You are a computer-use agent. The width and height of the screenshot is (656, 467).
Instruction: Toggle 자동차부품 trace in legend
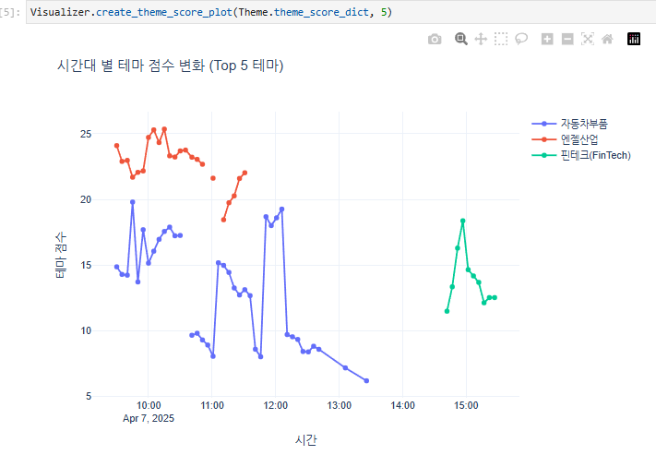[570, 124]
